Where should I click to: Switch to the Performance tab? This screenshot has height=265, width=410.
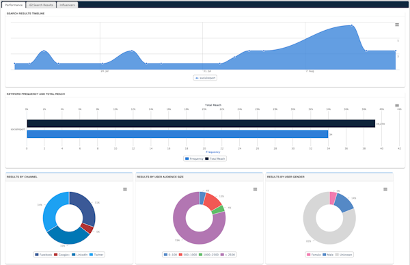pyautogui.click(x=14, y=5)
